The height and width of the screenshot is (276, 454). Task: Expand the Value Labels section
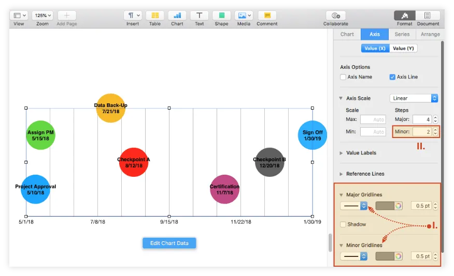[342, 153]
